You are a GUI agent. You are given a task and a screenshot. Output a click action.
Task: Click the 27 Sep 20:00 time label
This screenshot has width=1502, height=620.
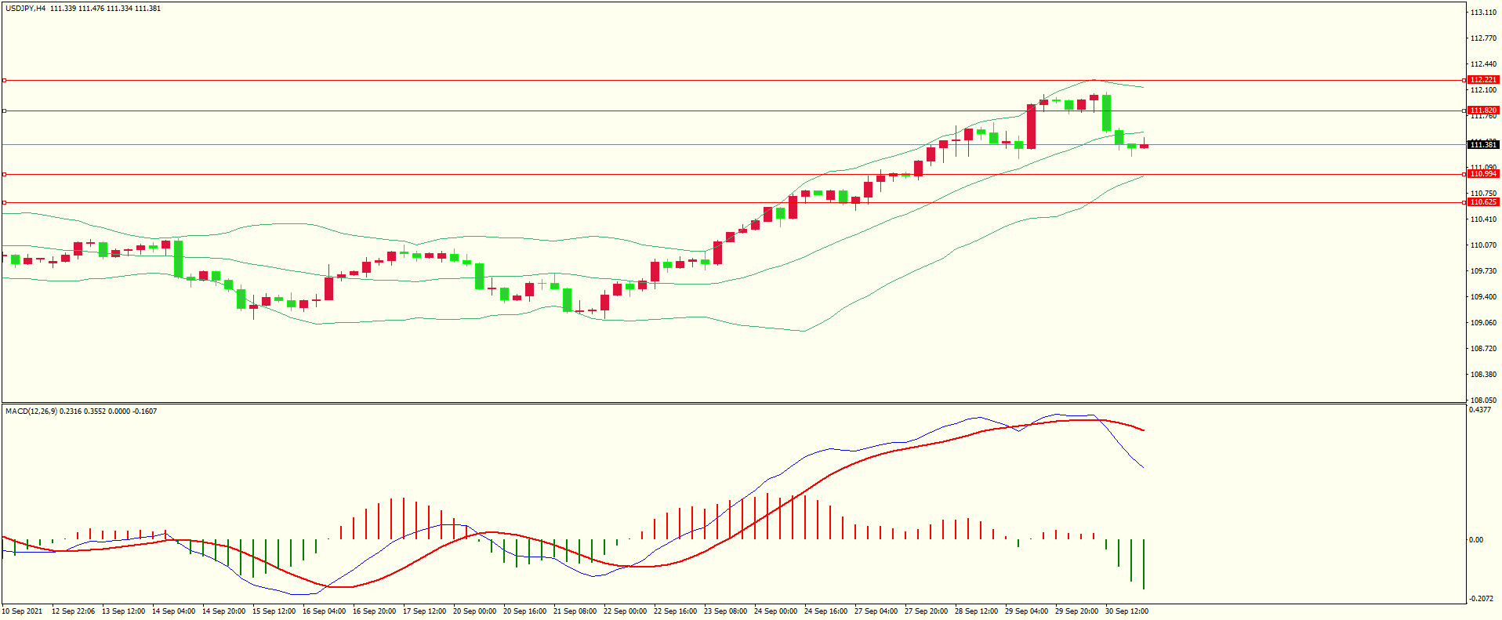(927, 611)
